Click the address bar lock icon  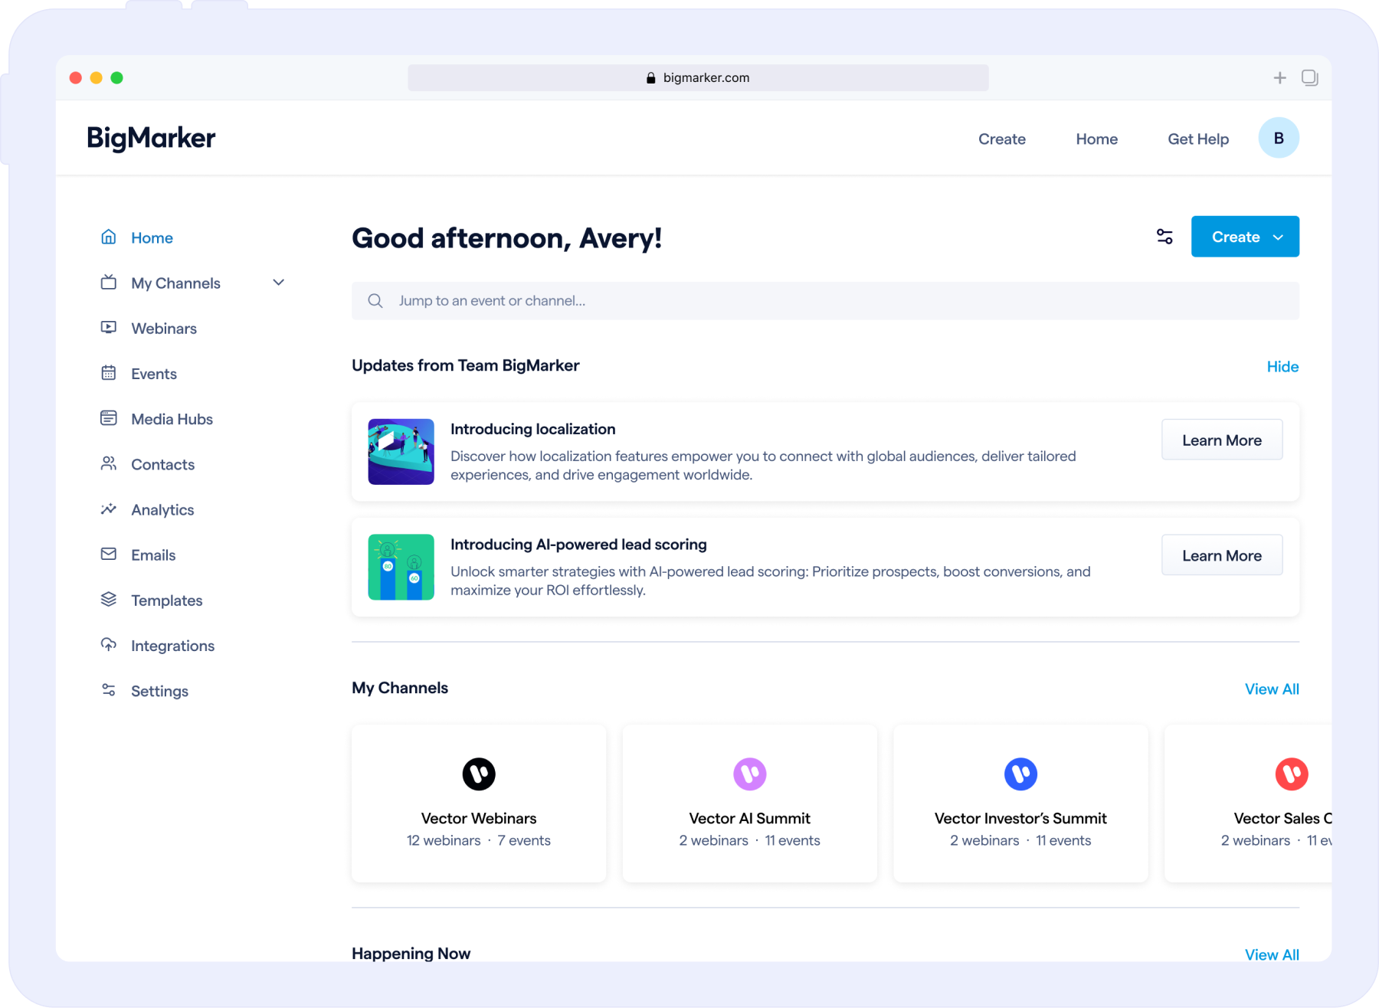[650, 77]
